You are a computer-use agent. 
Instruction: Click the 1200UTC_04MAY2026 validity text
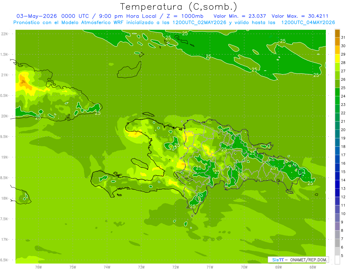click(308, 23)
